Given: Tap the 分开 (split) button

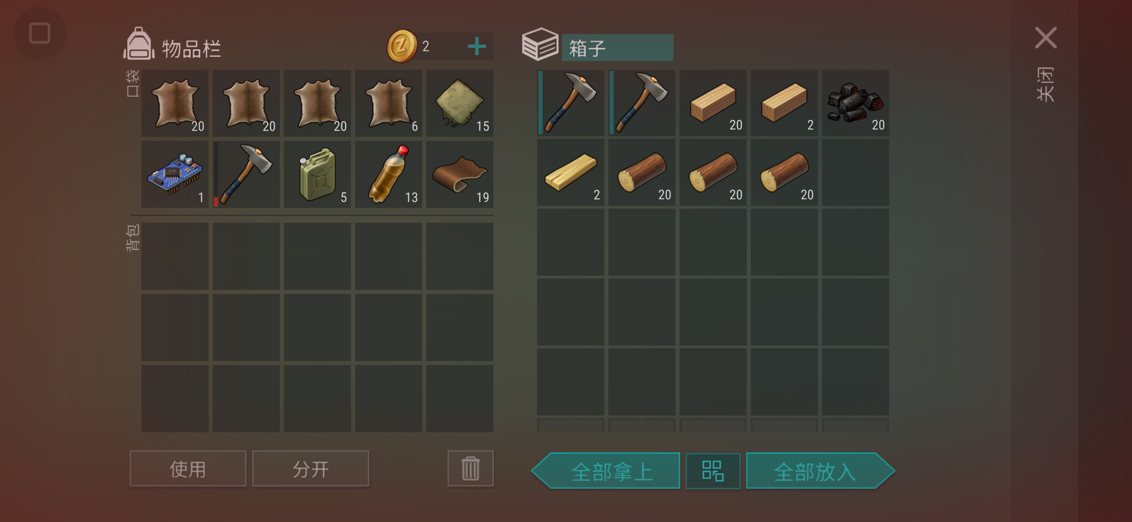Looking at the screenshot, I should pos(311,468).
